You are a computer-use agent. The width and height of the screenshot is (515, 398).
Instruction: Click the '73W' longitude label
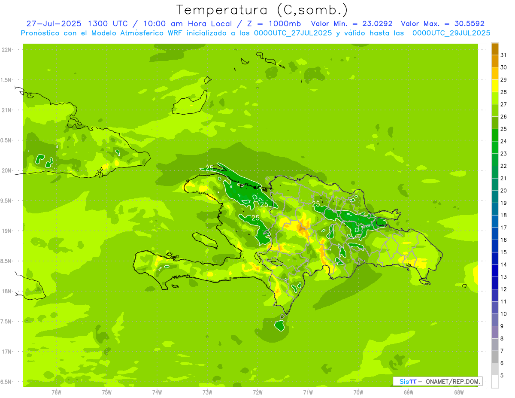(207, 392)
